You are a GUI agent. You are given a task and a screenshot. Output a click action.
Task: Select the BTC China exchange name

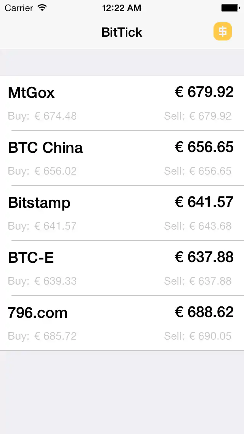tap(45, 147)
